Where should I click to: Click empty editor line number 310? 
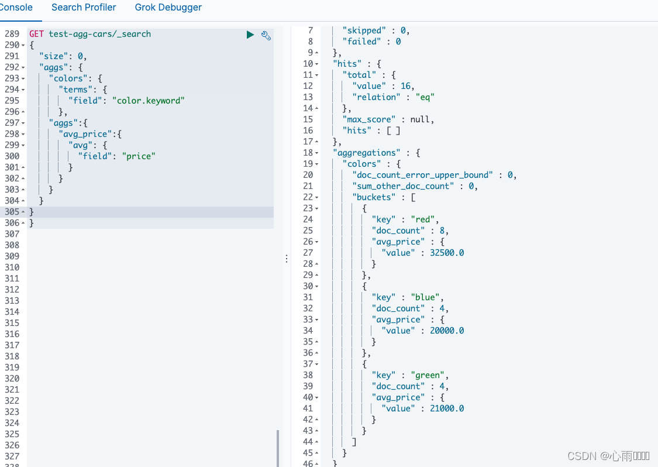[x=12, y=267]
